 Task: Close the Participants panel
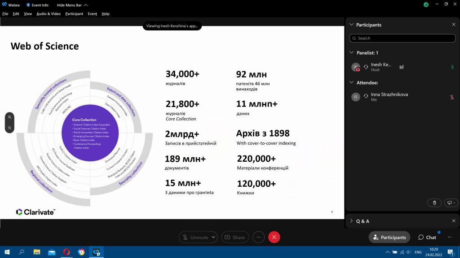[x=453, y=25]
